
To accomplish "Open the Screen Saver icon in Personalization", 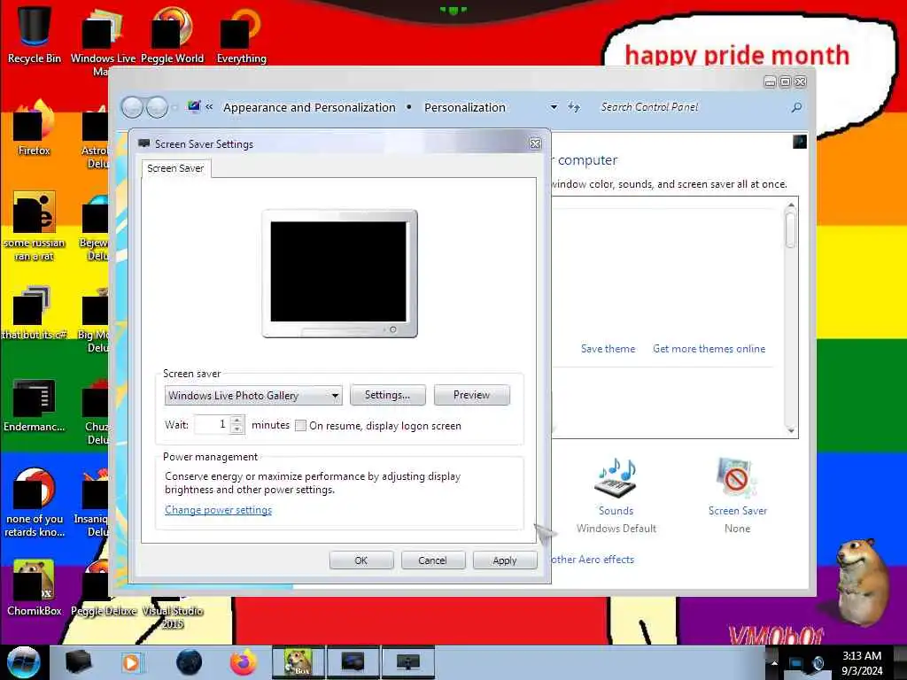I will point(738,496).
